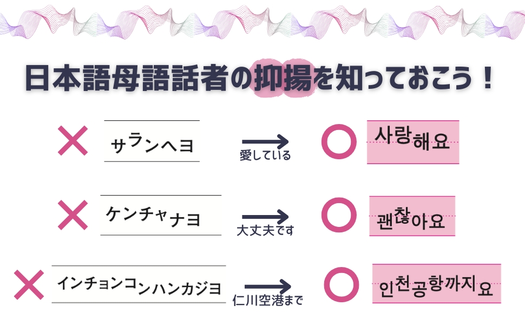The width and height of the screenshot is (525, 325).
Task: Click the pink circle next to 인천공항까지요
Action: (341, 284)
